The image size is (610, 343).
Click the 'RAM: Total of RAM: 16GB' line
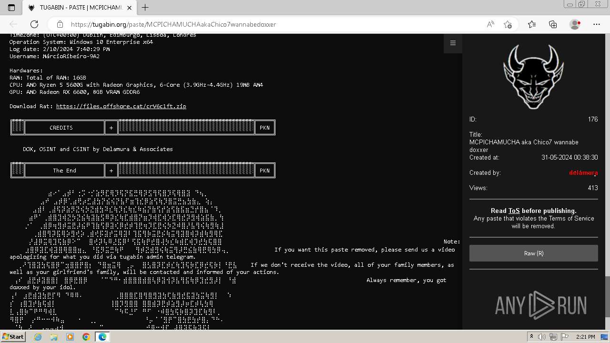(48, 78)
